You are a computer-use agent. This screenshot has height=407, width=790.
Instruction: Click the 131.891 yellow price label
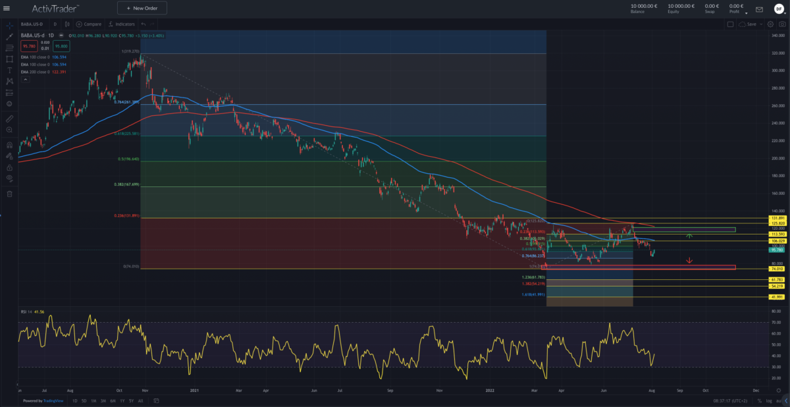[777, 218]
